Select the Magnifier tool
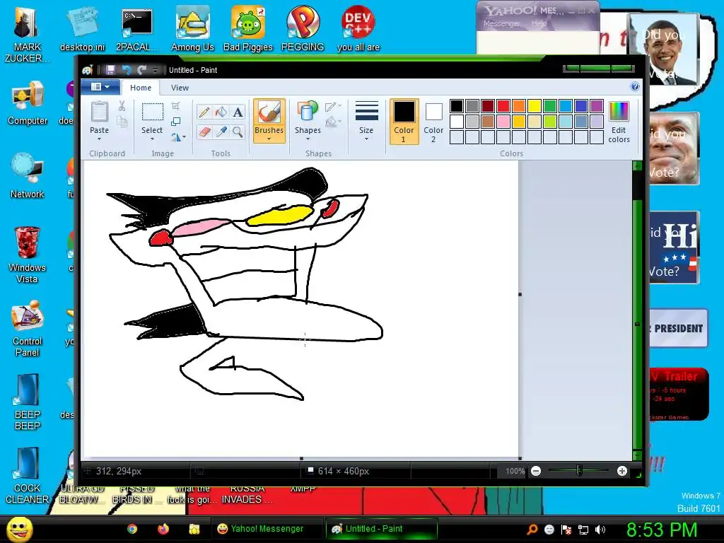The height and width of the screenshot is (543, 724). (238, 132)
